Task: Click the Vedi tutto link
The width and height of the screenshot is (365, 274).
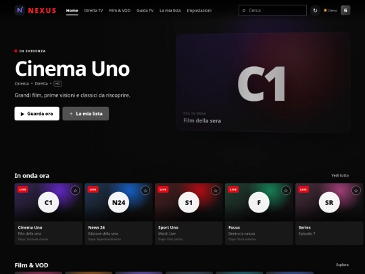Action: tap(340, 175)
